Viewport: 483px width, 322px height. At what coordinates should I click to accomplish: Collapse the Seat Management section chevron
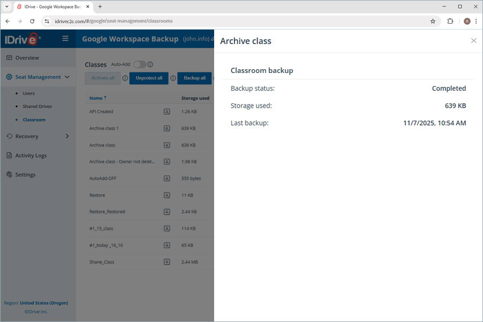[x=67, y=77]
